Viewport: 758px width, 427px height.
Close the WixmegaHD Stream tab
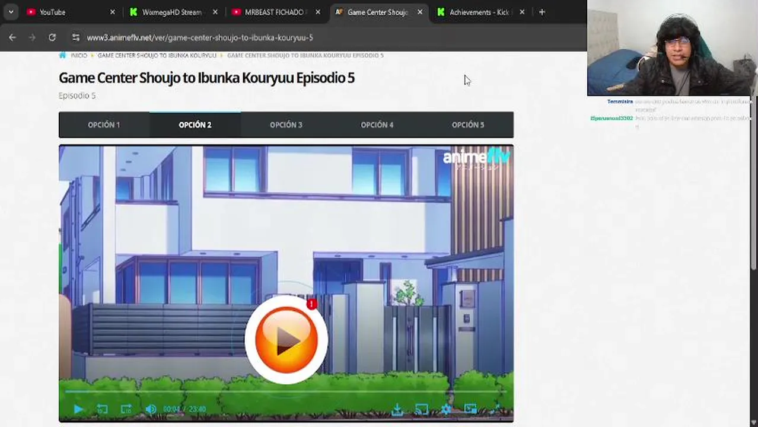click(215, 12)
